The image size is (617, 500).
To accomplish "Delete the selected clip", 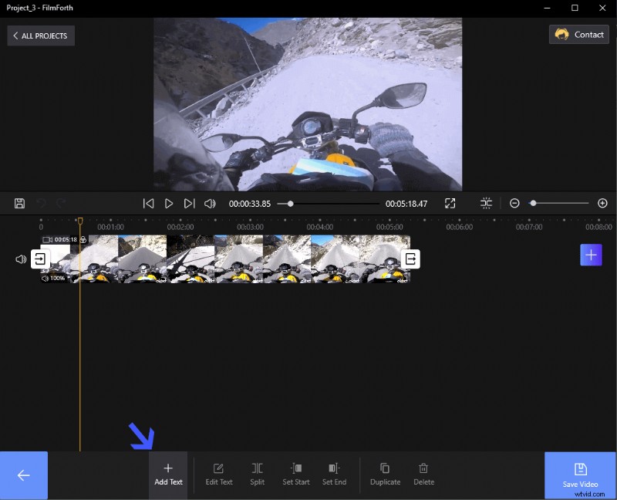I will pyautogui.click(x=423, y=475).
